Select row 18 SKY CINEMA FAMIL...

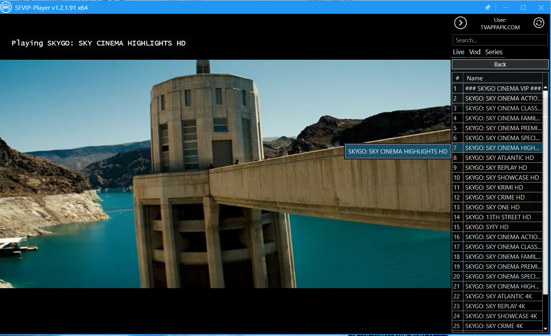pyautogui.click(x=497, y=256)
